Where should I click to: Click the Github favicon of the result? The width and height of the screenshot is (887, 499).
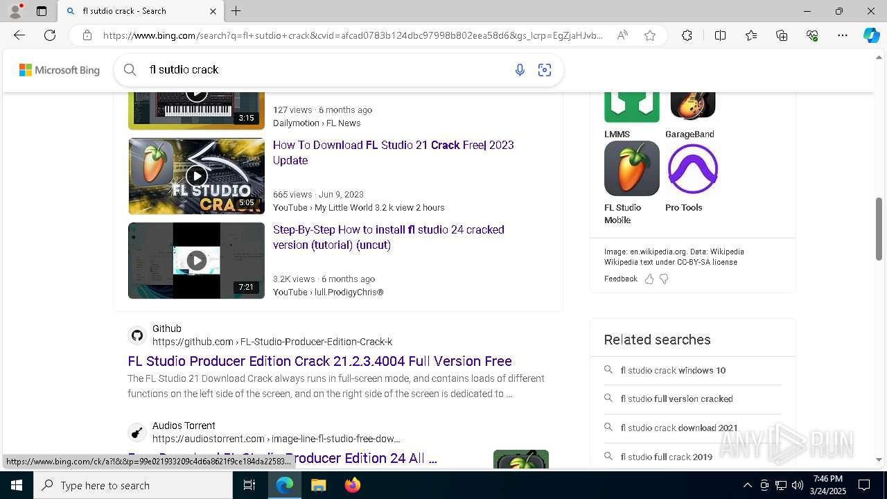(137, 335)
